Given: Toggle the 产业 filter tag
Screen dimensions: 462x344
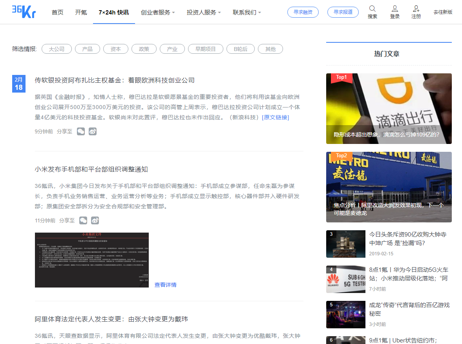Looking at the screenshot, I should point(172,49).
